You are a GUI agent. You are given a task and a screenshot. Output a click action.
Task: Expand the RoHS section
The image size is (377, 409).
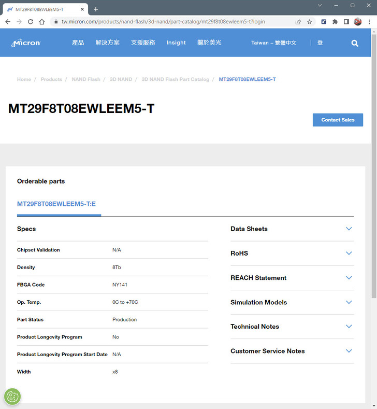(292, 253)
